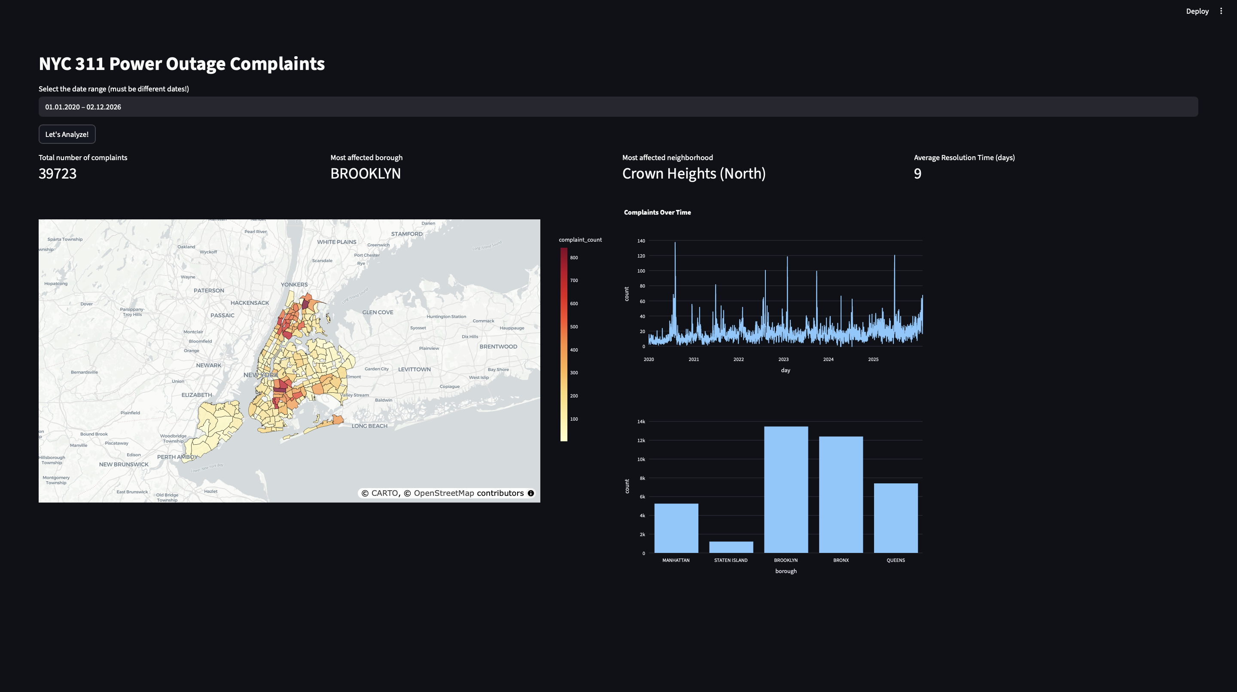Screen dimensions: 1237x692
Task: Select the MANHATTAN bar in borough chart
Action: [x=676, y=528]
